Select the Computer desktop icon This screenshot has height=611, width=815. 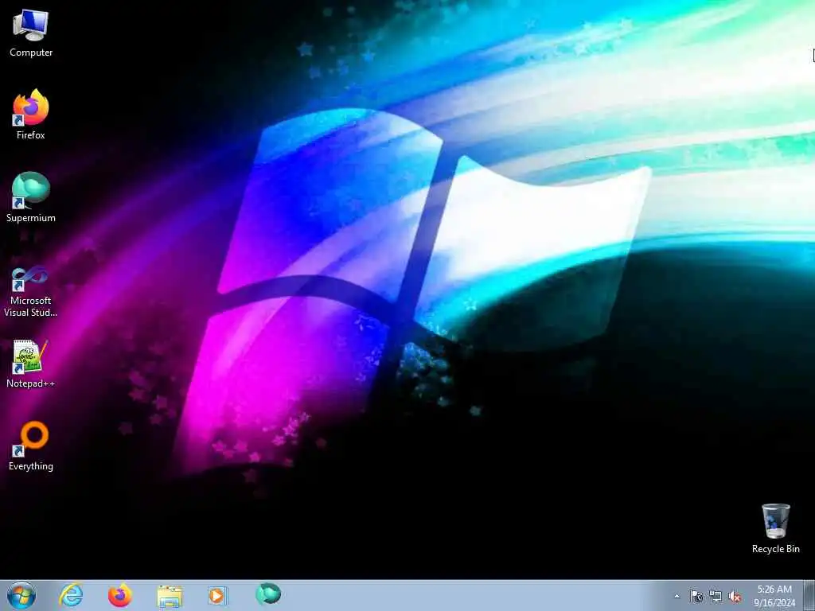[x=31, y=33]
